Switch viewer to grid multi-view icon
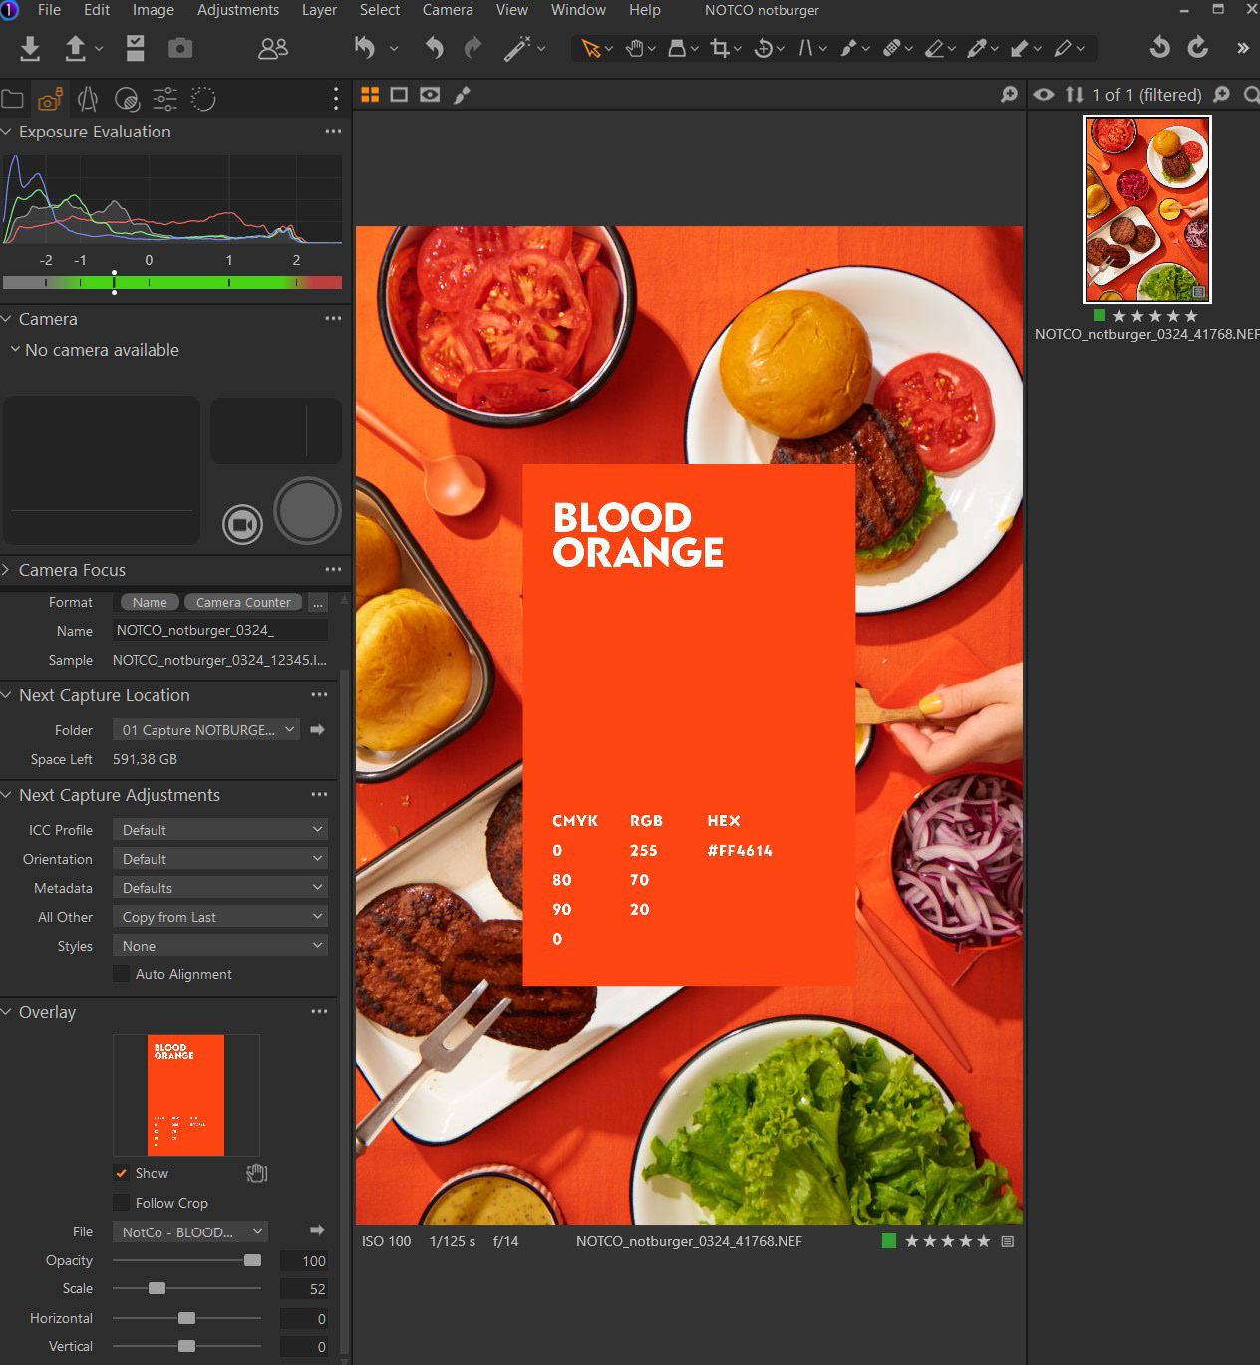This screenshot has width=1260, height=1365. coord(370,95)
